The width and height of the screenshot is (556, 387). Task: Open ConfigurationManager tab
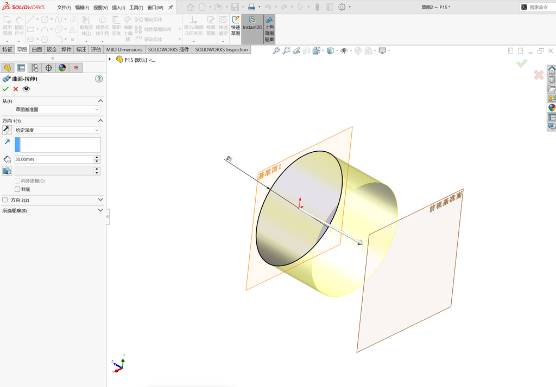35,68
